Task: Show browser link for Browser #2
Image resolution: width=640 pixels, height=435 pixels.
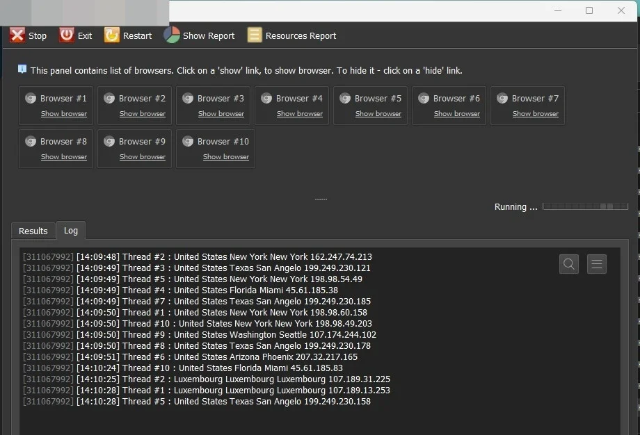Action: [x=143, y=114]
